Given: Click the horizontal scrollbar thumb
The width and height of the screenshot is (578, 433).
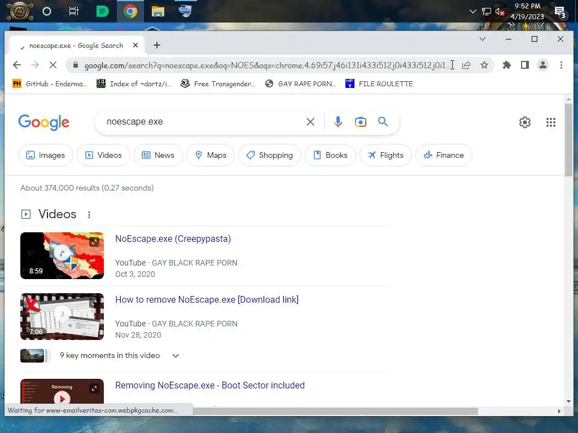Looking at the screenshot, I should [x=335, y=411].
